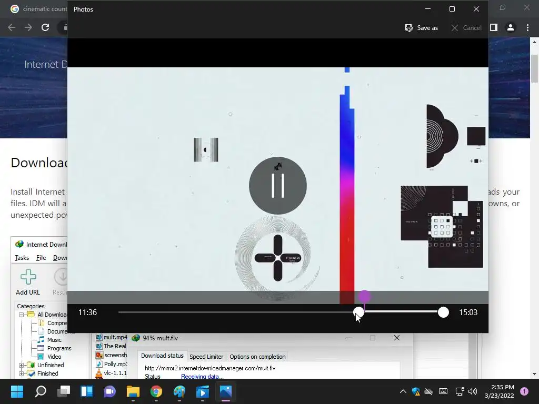Click the mirror2 mult.flv URL text
Image resolution: width=539 pixels, height=404 pixels.
(210, 368)
